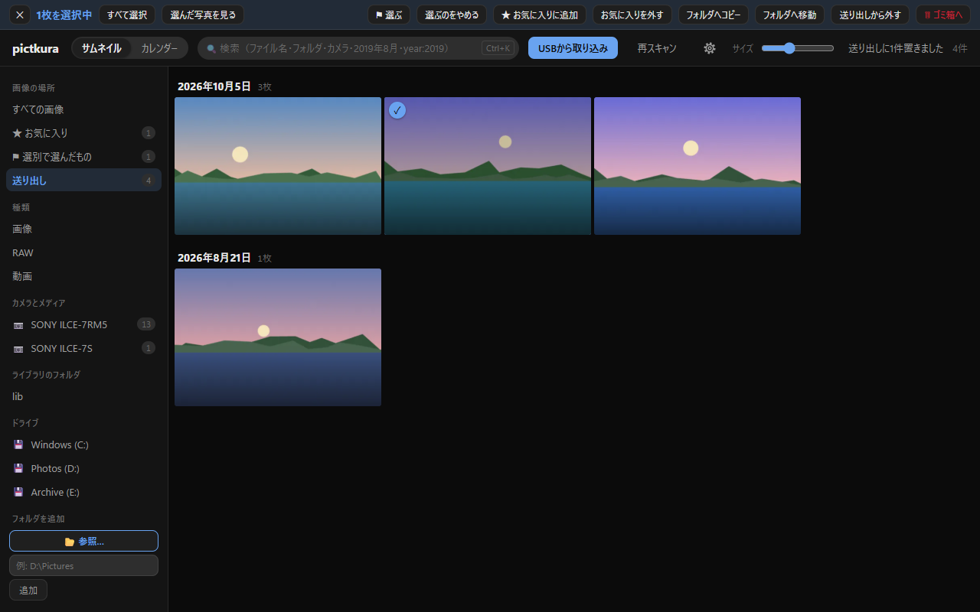Show 選別で選んだもの items

click(83, 157)
